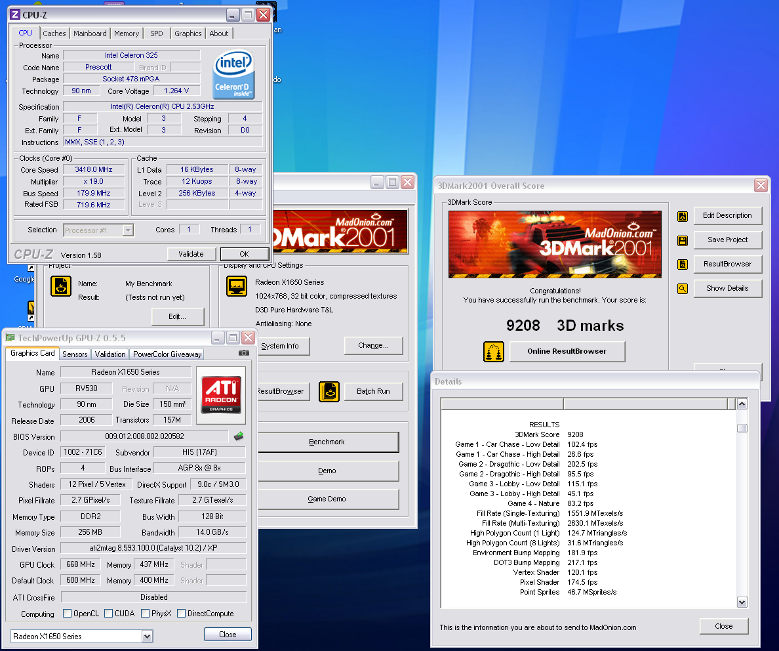Click the Details list scroll up arrow

[x=742, y=404]
